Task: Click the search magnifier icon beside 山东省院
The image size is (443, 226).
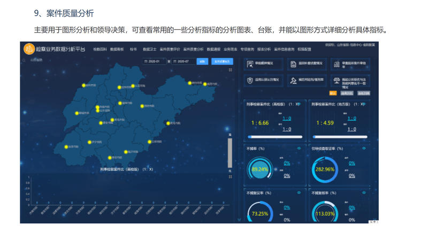Action: 24,60
